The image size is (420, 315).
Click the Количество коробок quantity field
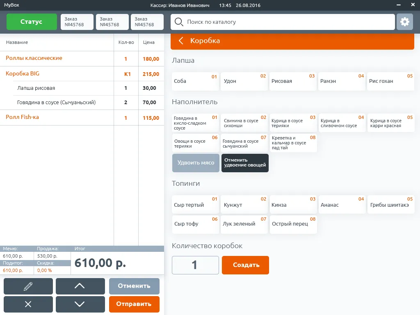pos(195,265)
